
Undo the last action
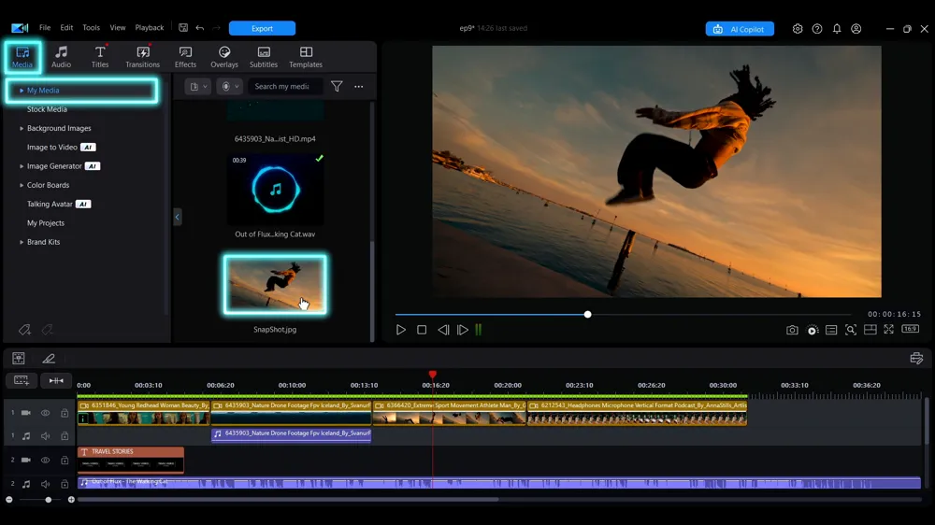200,27
